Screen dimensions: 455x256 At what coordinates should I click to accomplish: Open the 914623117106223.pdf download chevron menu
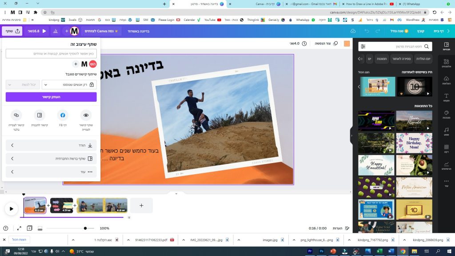pyautogui.click(x=128, y=240)
